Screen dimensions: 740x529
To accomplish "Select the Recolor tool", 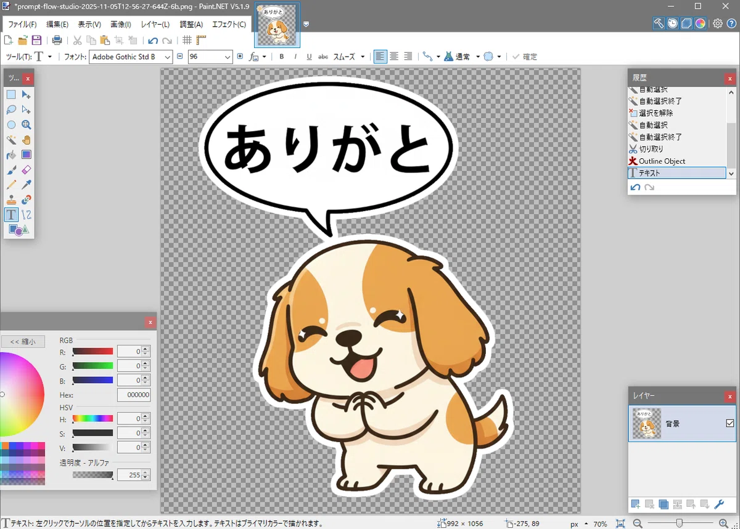I will [27, 200].
